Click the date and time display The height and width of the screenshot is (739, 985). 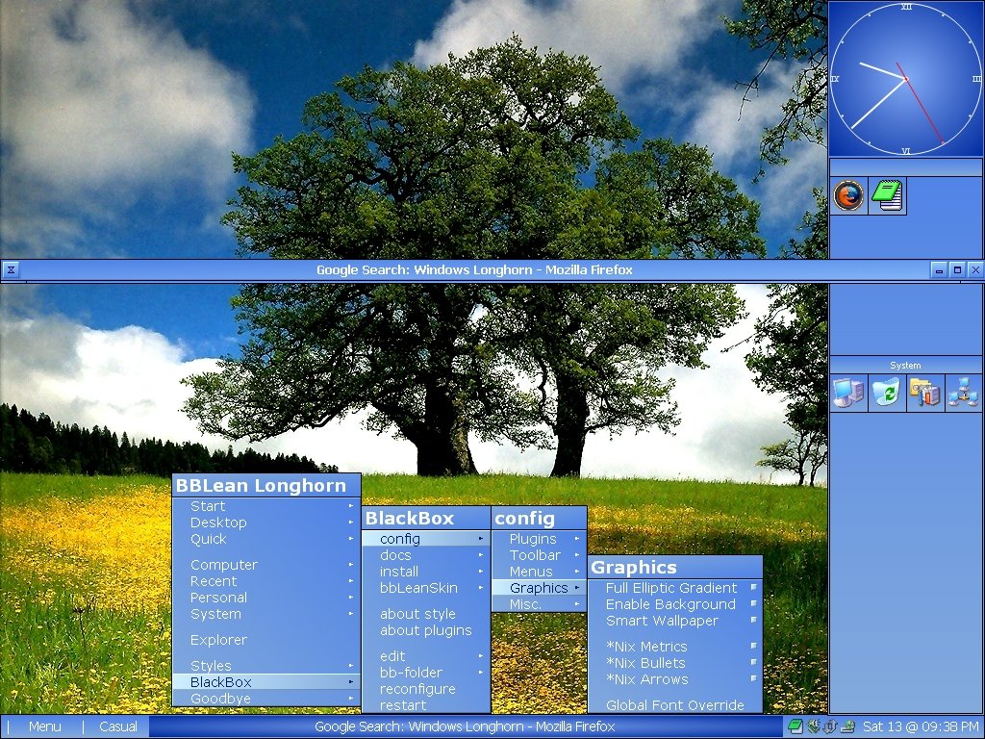point(921,726)
